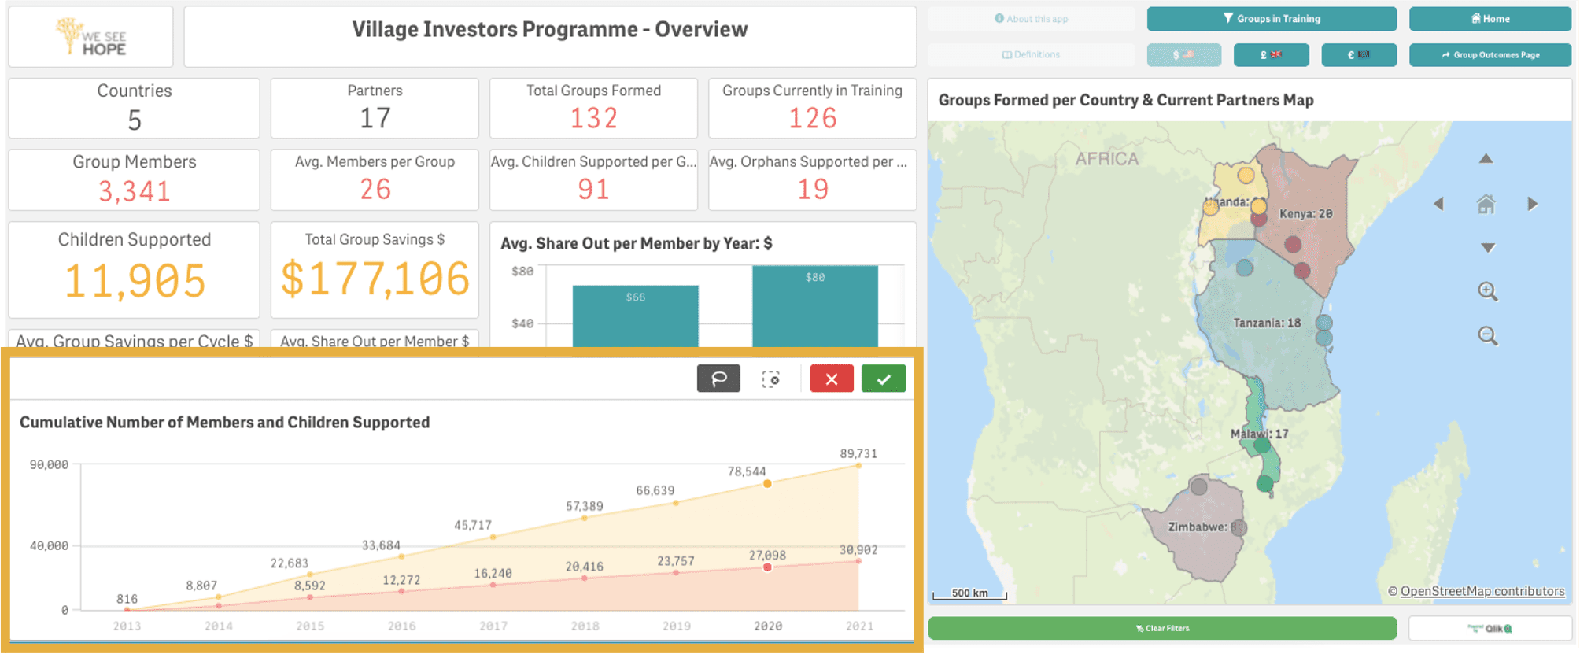Pan map down with arrow
1580x654 pixels.
(x=1487, y=248)
